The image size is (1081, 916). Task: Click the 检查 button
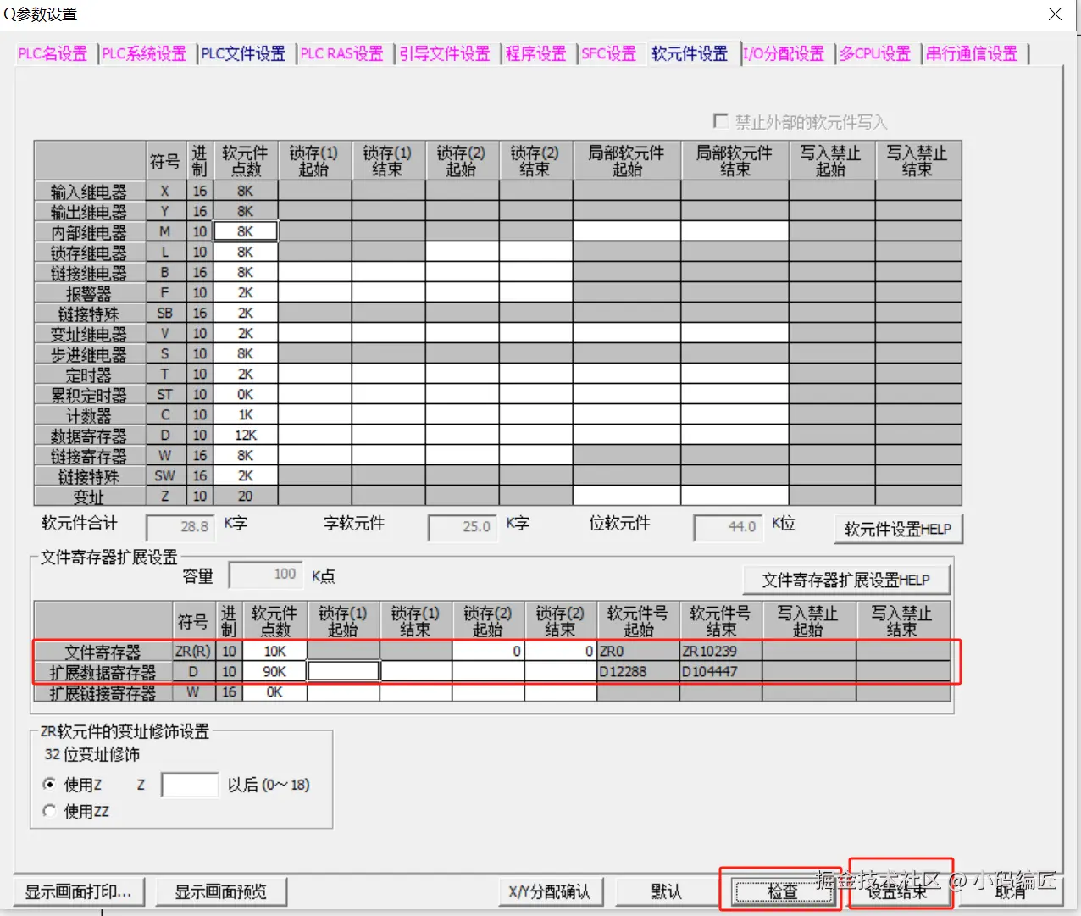(782, 891)
